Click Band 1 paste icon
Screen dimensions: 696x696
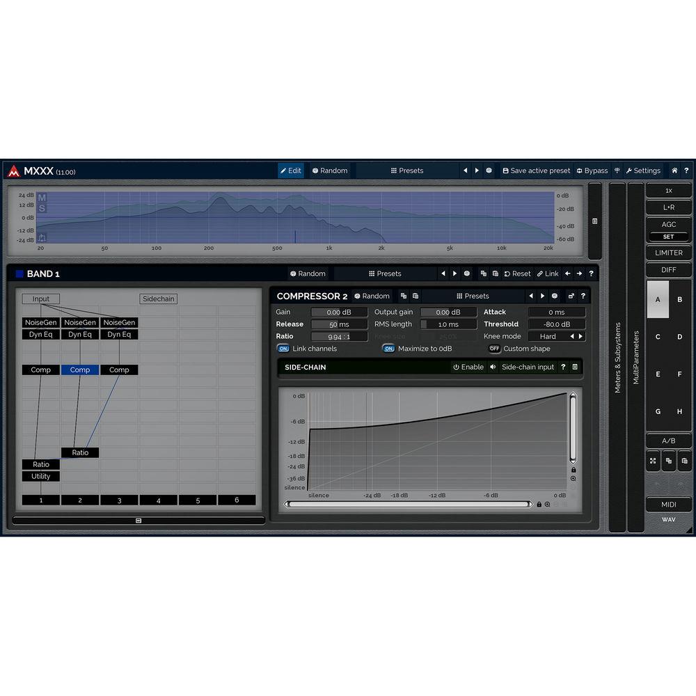495,274
